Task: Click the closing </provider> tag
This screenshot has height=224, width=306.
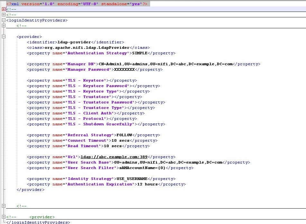Action: click(31, 190)
